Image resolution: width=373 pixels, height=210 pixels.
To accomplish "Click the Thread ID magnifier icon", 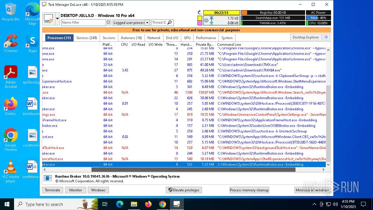I will [x=170, y=22].
